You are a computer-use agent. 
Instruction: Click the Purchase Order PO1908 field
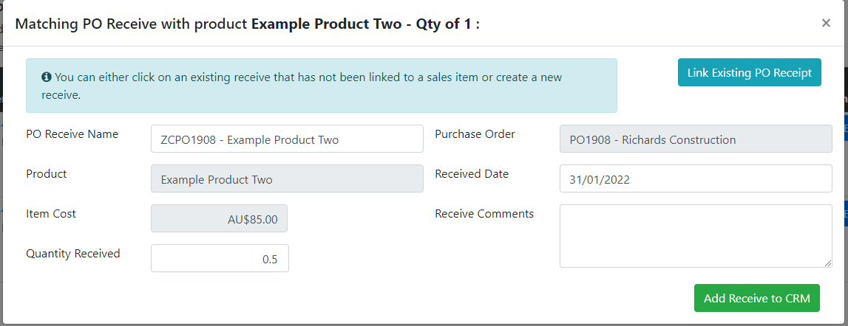(696, 139)
